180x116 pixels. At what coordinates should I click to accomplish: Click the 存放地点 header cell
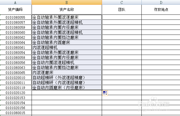(x=161, y=9)
